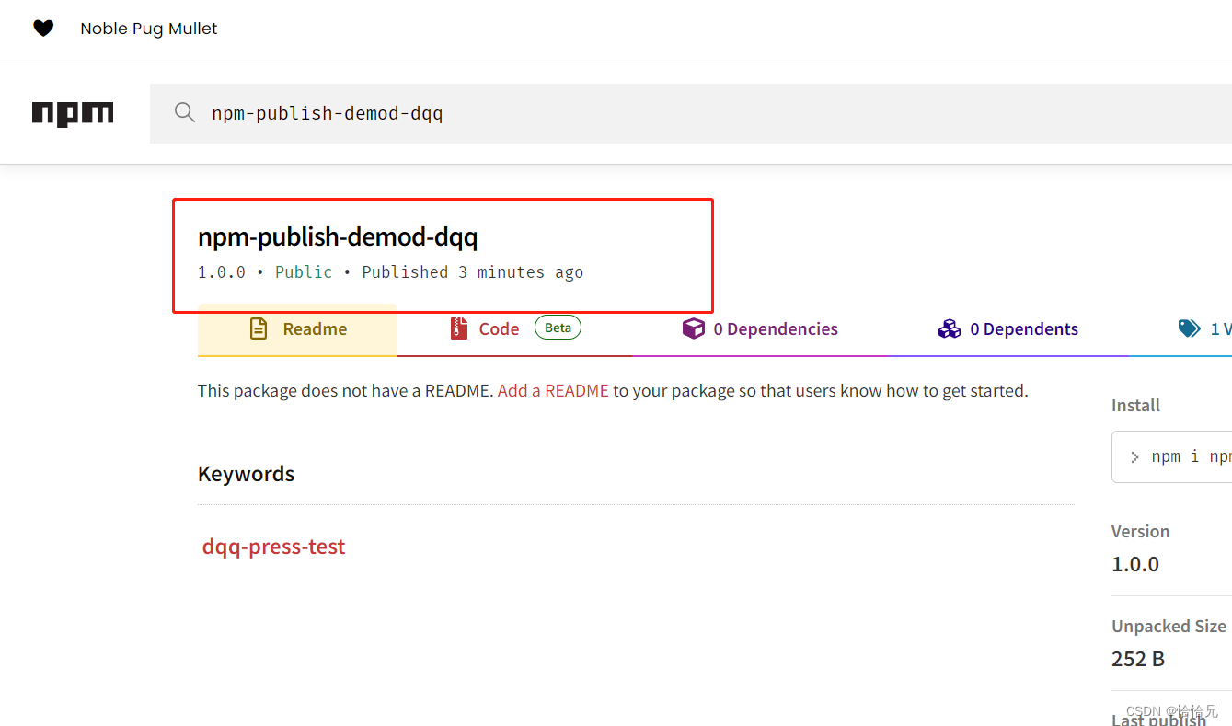Focus the npm package search field
Image resolution: width=1232 pixels, height=726 pixels.
pyautogui.click(x=691, y=113)
